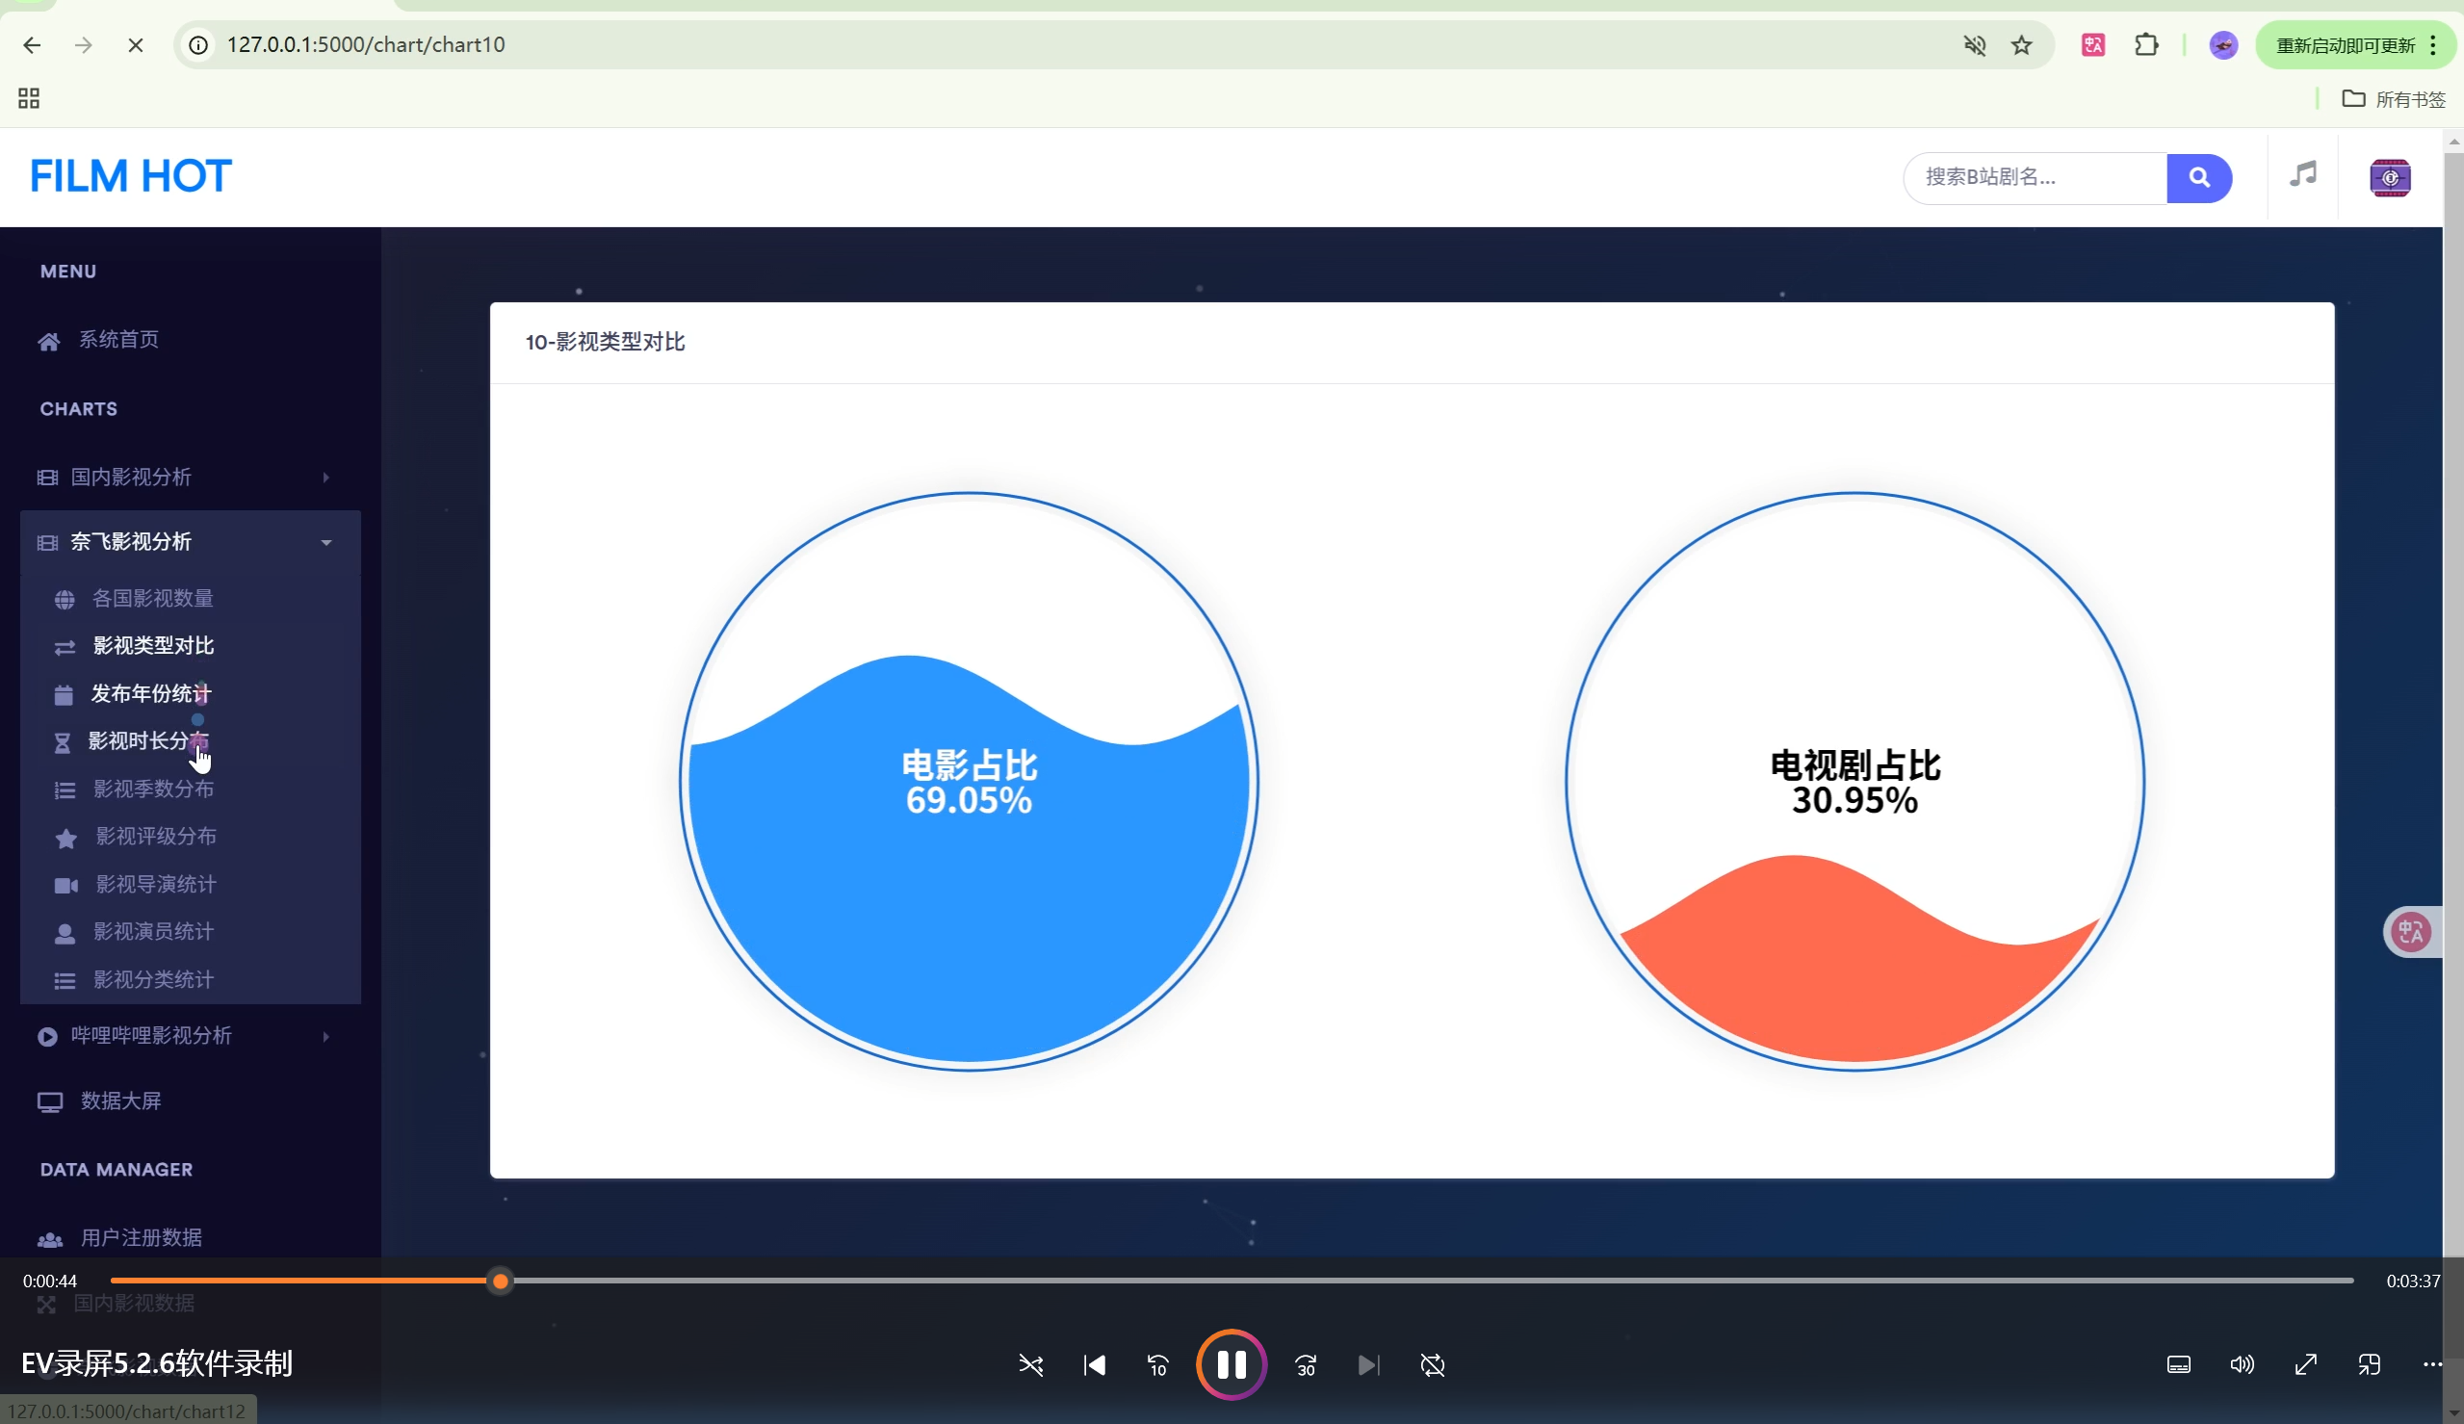Open 发布年份统计 menu item
The width and height of the screenshot is (2464, 1424).
150,693
